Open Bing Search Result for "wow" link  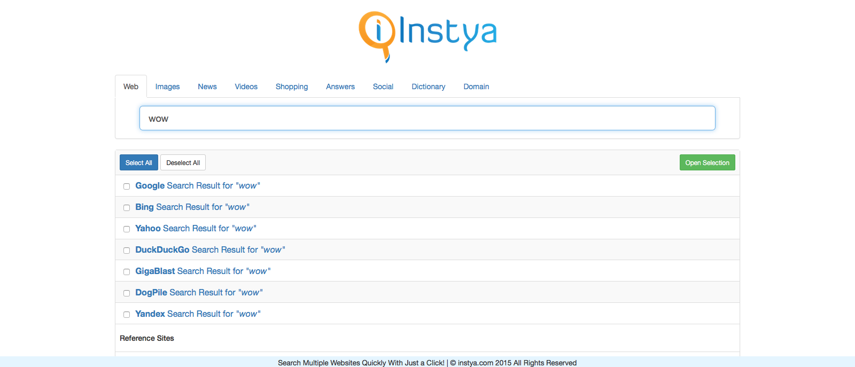point(192,207)
